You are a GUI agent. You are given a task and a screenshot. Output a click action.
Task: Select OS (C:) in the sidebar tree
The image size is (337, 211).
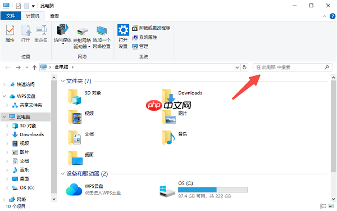[24, 188]
